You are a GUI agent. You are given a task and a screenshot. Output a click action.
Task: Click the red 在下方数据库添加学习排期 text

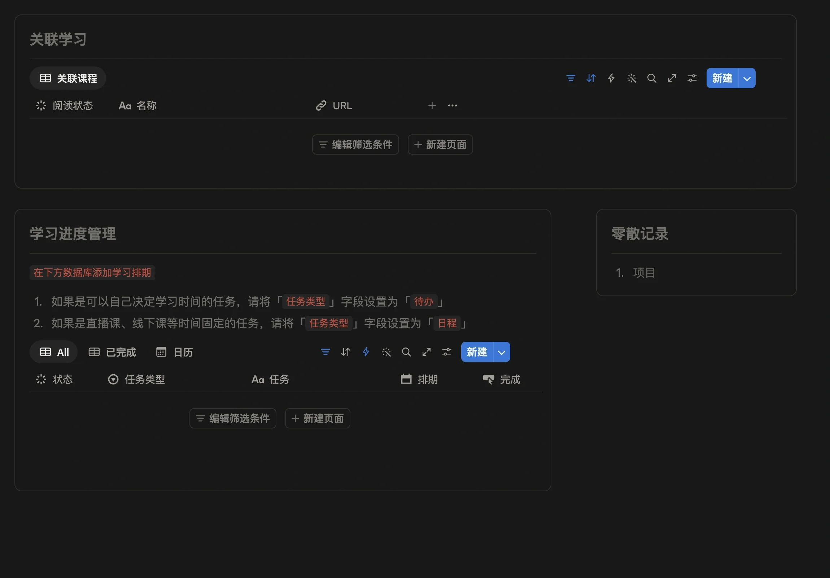(x=92, y=272)
